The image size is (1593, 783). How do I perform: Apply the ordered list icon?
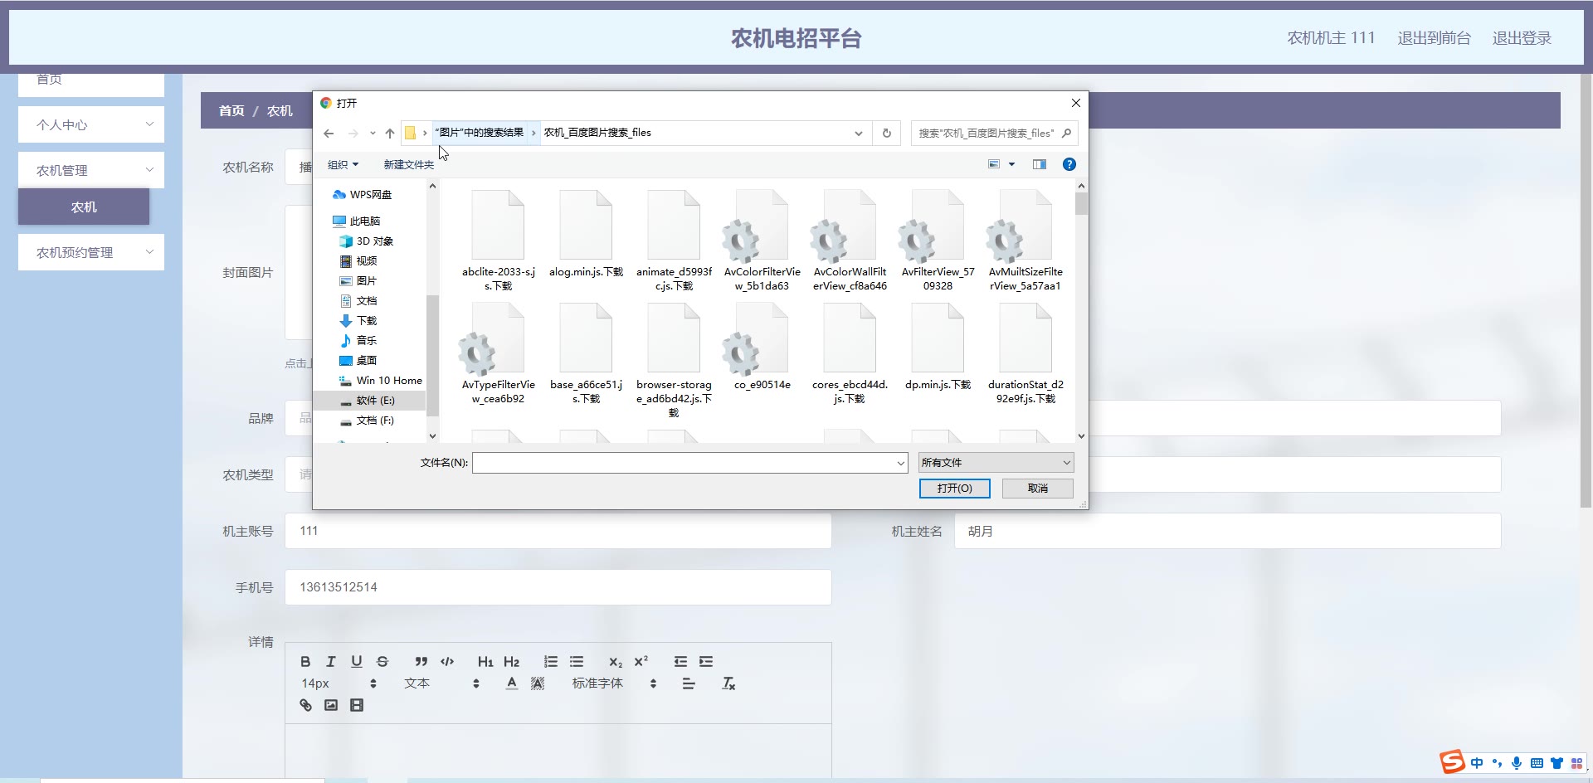(x=551, y=661)
